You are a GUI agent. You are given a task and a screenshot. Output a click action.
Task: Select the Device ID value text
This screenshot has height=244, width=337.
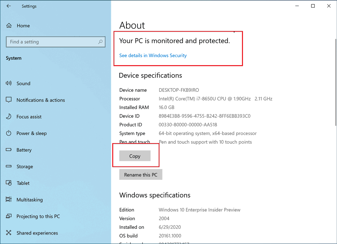coord(205,116)
